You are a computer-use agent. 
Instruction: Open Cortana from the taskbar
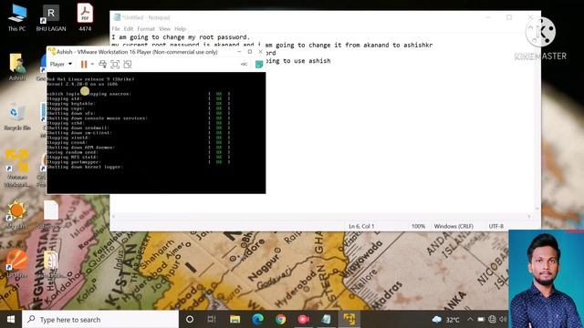point(190,320)
